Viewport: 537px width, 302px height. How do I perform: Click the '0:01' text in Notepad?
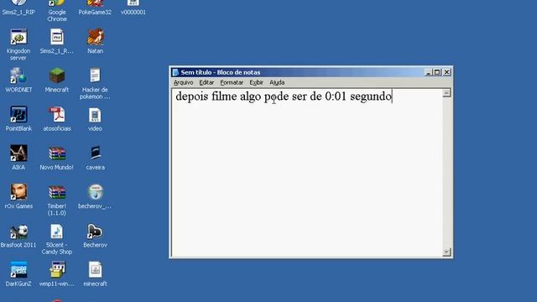coord(336,96)
